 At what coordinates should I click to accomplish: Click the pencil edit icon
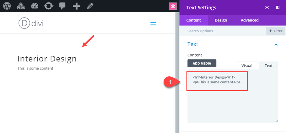tap(90, 6)
